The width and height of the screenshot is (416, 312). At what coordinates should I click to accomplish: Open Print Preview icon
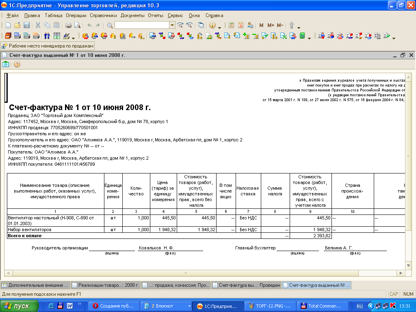click(77, 25)
